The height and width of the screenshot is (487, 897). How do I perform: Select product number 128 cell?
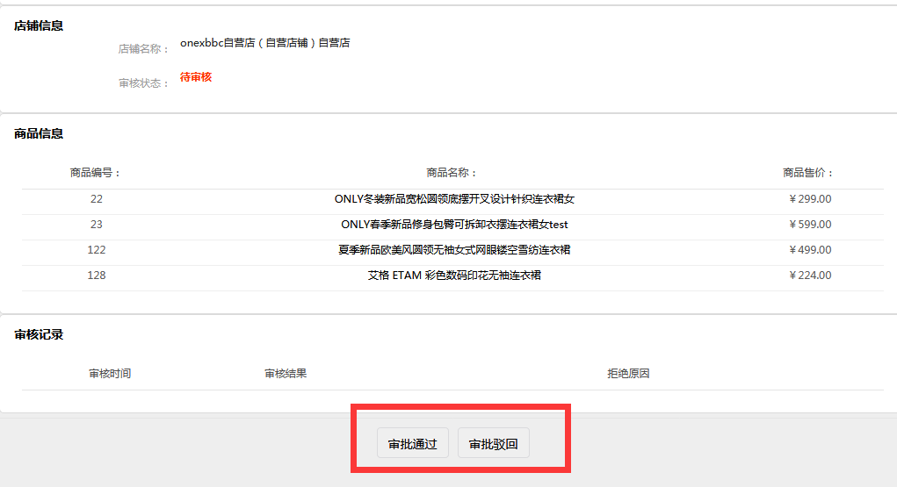click(96, 276)
